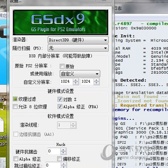This screenshot has height=168, width=168.
Task: Click 'Init:' heading in the log window
Action: tap(128, 36)
